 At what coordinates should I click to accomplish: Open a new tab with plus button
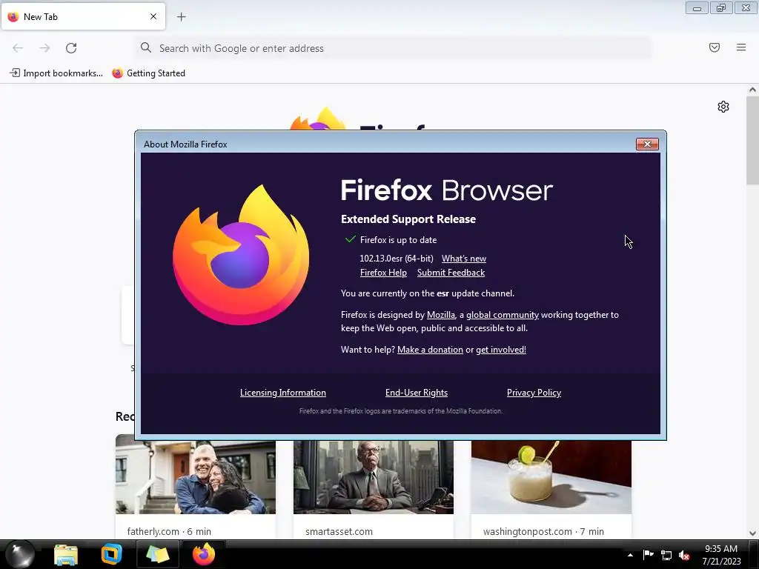pos(181,17)
